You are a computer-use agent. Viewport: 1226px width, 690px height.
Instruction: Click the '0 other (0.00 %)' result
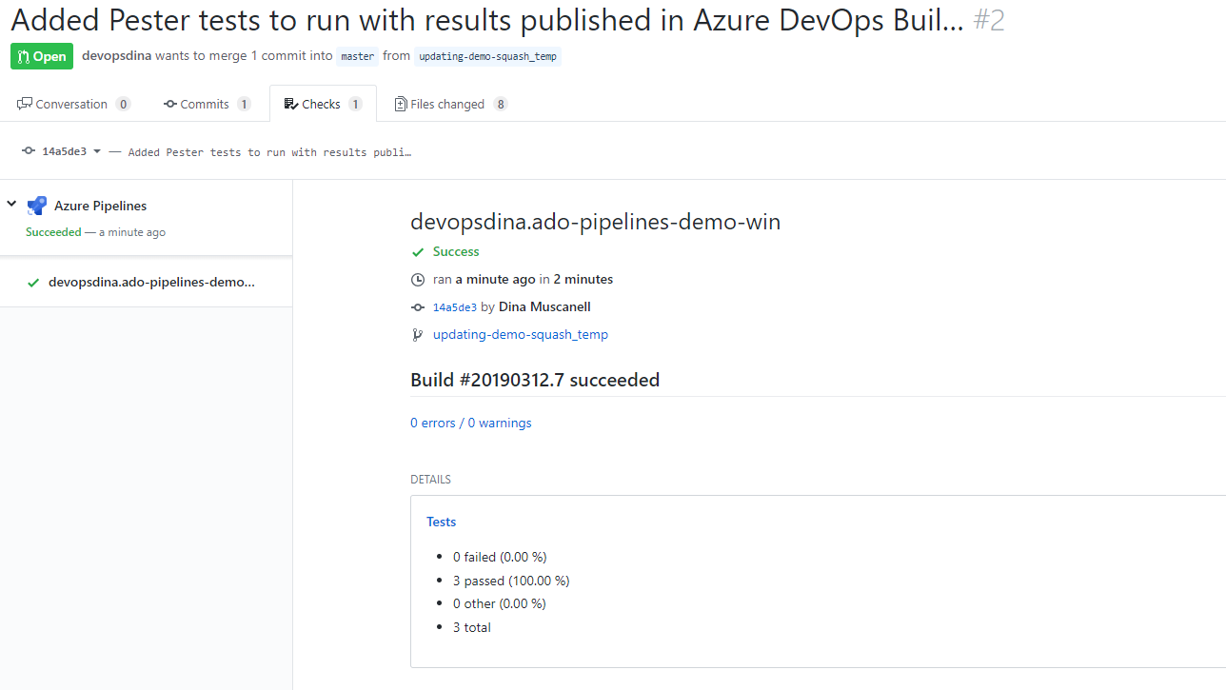pos(500,603)
